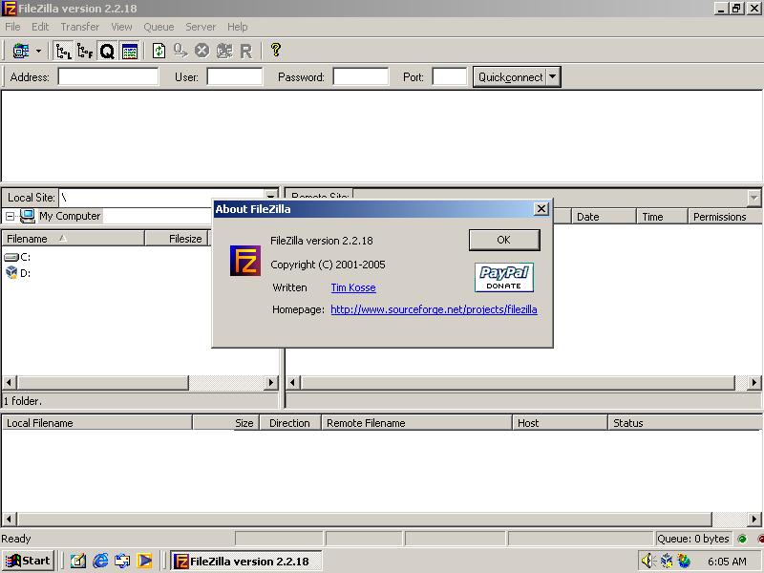
Task: Focus the User input field
Action: coord(235,77)
